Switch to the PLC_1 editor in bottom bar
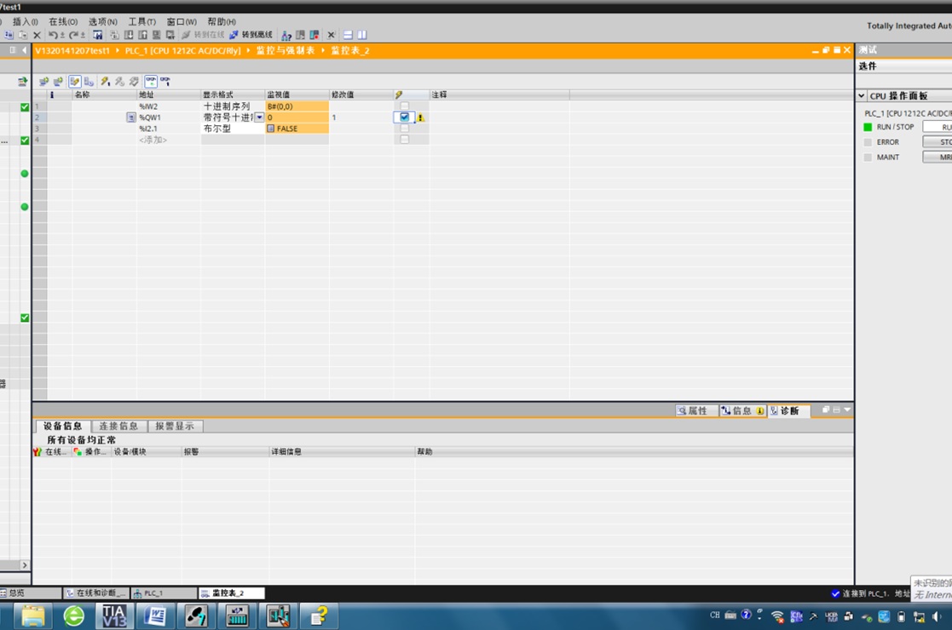 (164, 593)
